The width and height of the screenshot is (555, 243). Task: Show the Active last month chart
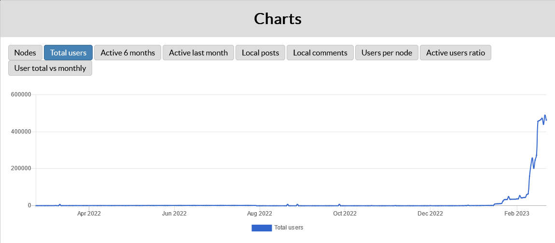(198, 53)
